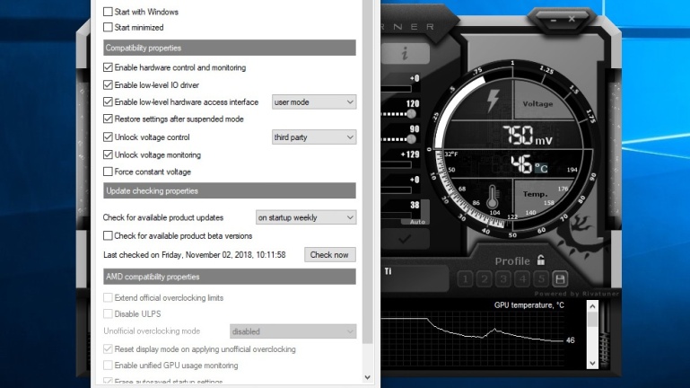Click the profile lock icon

pos(541,260)
